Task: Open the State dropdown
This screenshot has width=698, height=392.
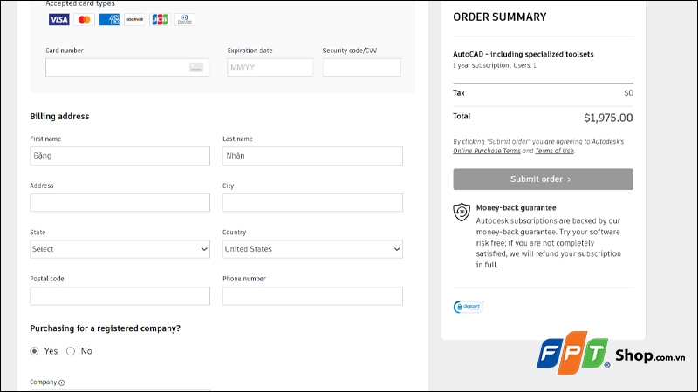Action: tap(120, 249)
